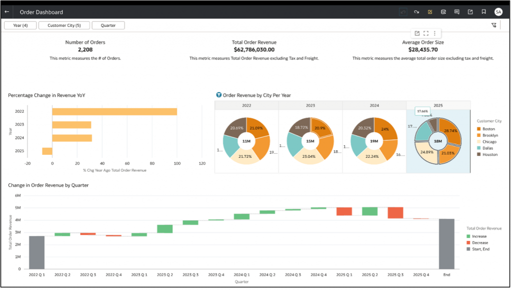Select the 2023 bar in YoY chart
Viewport: 512px width, 290px height.
[71, 125]
